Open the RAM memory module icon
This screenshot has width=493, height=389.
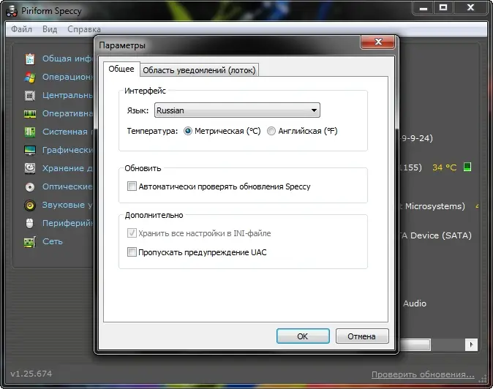pos(30,114)
